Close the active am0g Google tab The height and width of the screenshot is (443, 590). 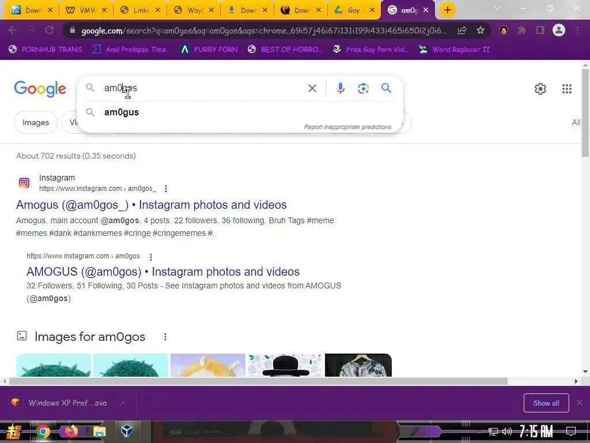coord(426,10)
